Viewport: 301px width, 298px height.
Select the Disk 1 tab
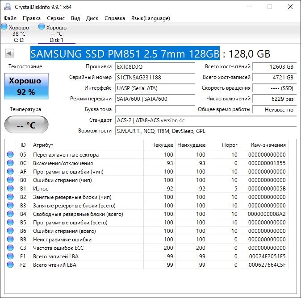click(56, 33)
